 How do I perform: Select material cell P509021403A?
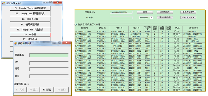[x=118, y=65]
